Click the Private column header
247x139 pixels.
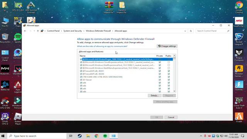(x=159, y=56)
